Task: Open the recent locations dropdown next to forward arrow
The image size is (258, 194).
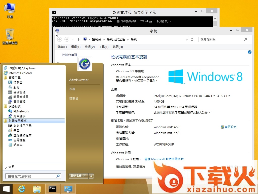Action: coord(73,39)
